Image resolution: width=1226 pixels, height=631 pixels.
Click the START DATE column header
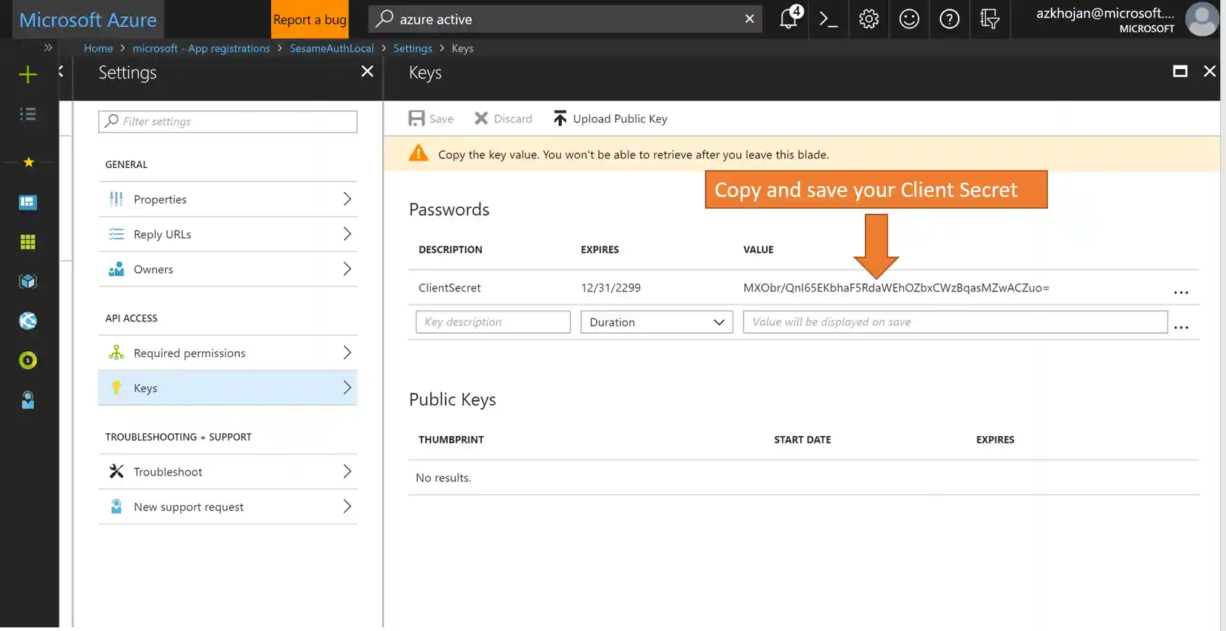802,440
